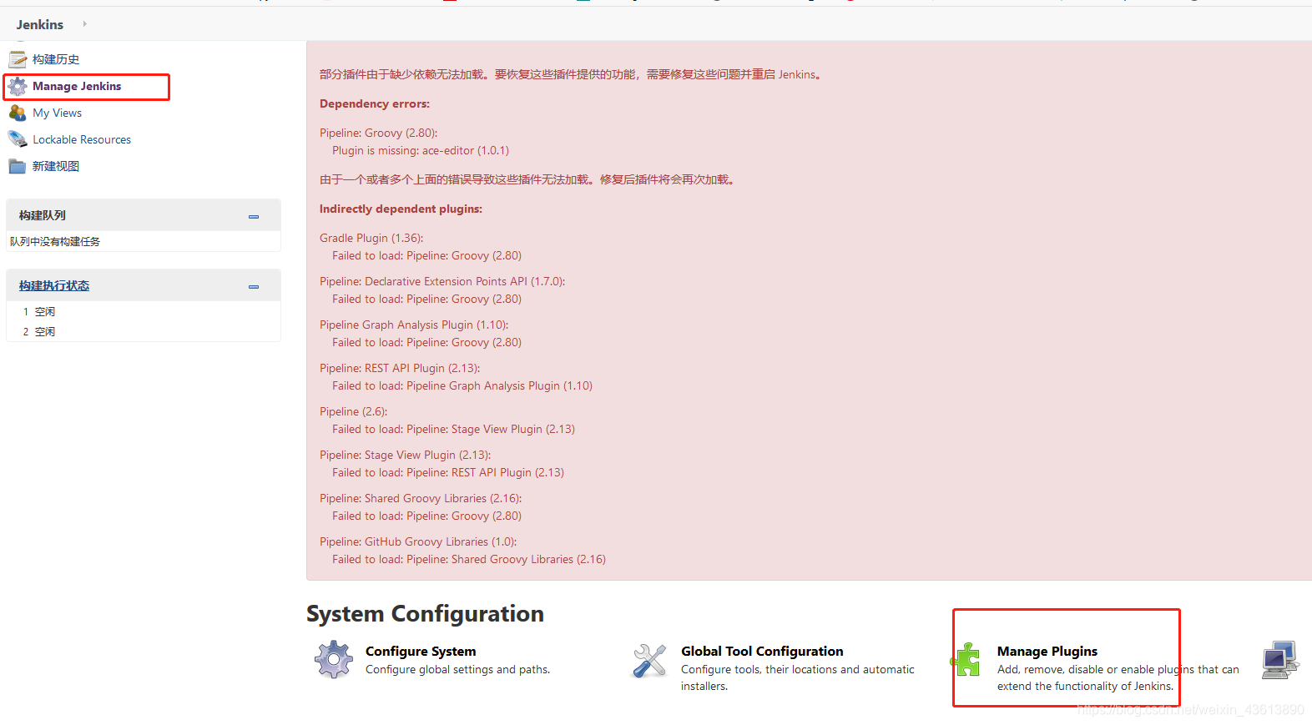The height and width of the screenshot is (725, 1312).
Task: Click the 由于一个或者多个上面的错误 sentence
Action: click(x=529, y=179)
